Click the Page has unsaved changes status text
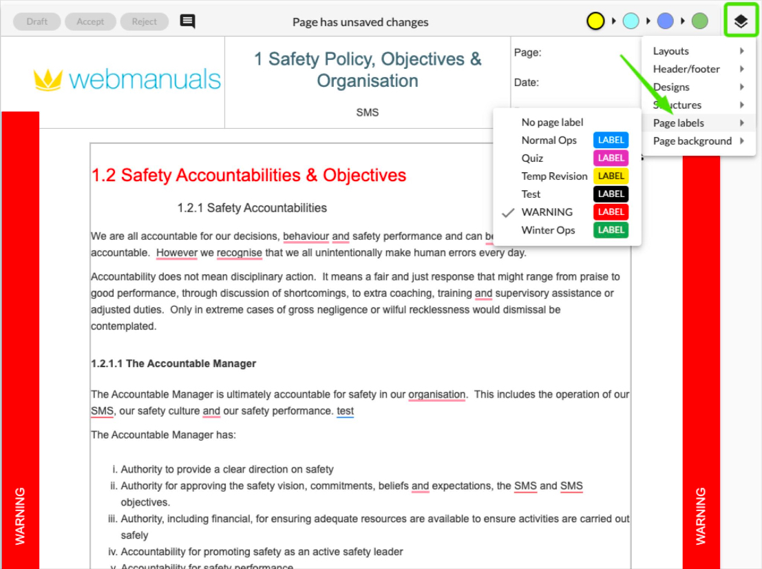This screenshot has height=569, width=762. click(361, 22)
